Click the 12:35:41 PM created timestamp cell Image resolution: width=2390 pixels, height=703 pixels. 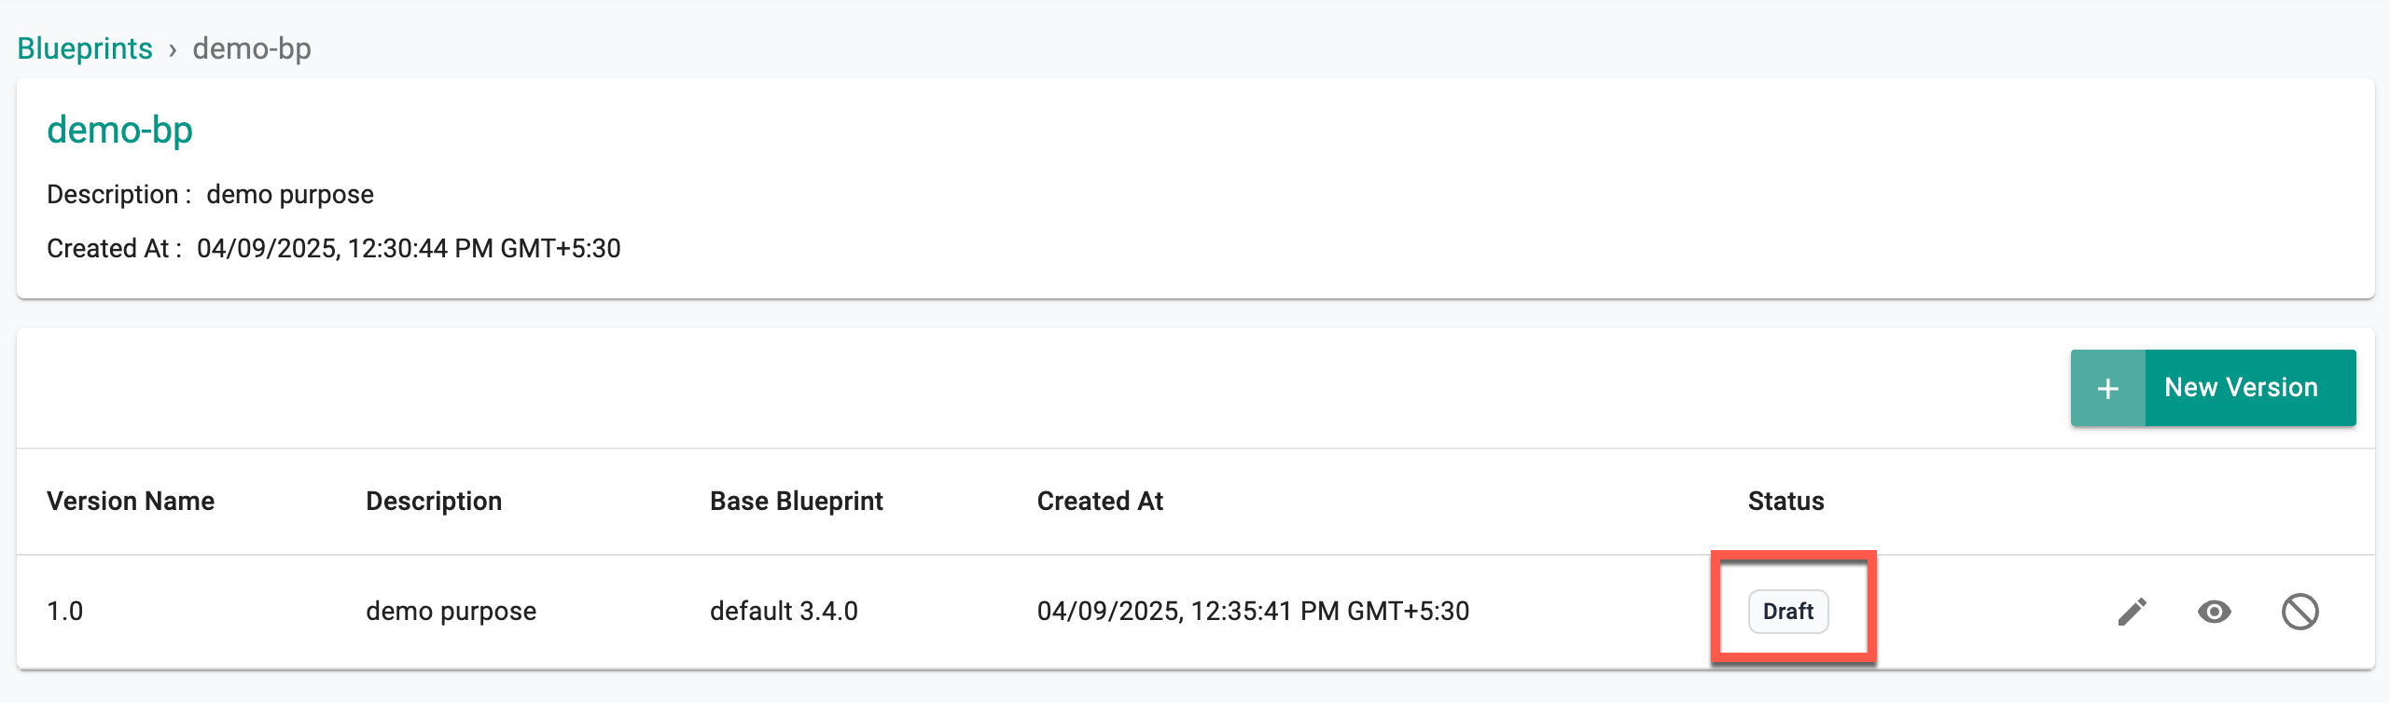(1254, 612)
